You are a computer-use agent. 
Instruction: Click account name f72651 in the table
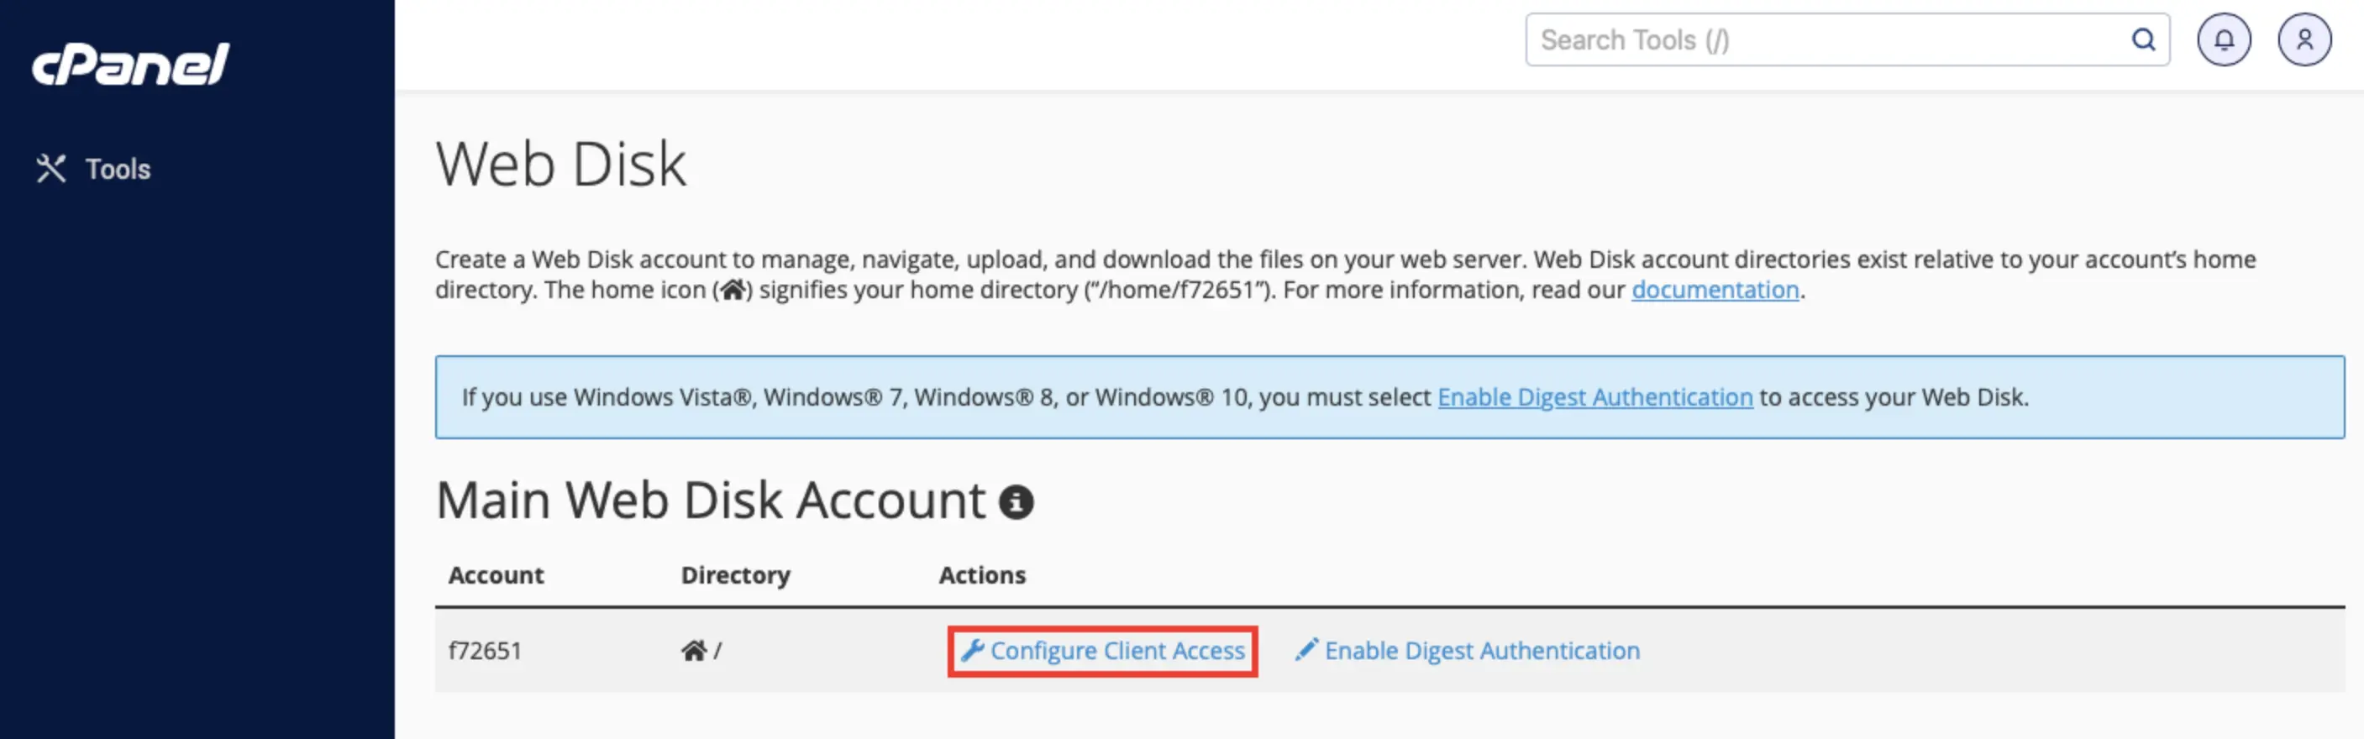coord(485,651)
